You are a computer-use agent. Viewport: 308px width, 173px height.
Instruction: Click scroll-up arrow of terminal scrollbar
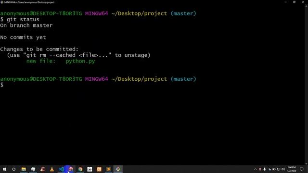coord(306,6)
